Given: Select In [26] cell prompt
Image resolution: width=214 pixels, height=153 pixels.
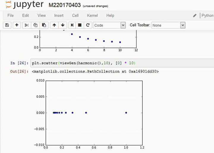Looking at the screenshot, I should point(19,63).
